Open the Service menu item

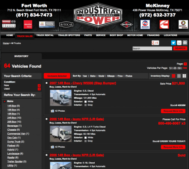pyautogui.click(x=101, y=35)
